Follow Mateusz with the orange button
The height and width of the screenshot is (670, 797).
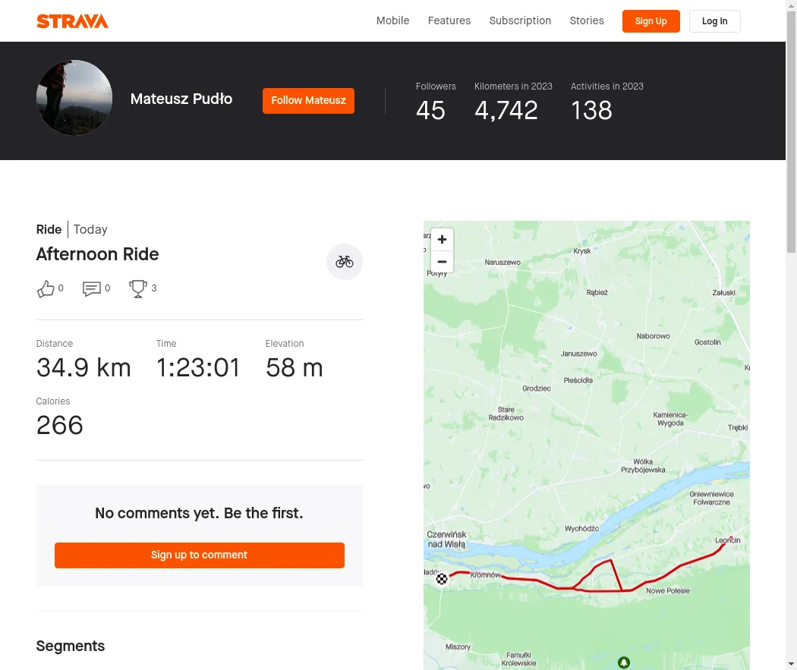(x=308, y=101)
